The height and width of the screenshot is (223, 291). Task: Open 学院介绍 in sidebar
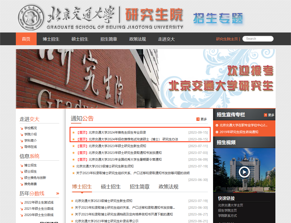coord(30,134)
